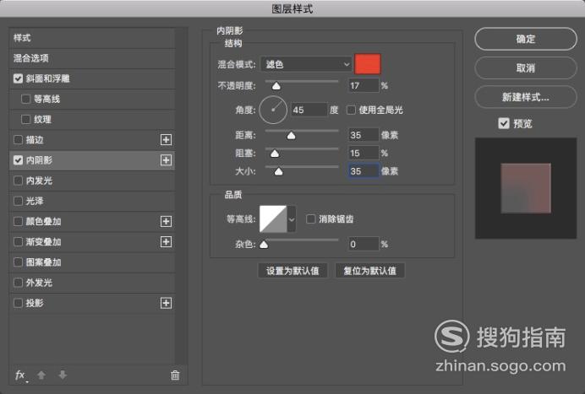Check 消除锯齿 checkbox
The width and height of the screenshot is (585, 394).
click(310, 219)
